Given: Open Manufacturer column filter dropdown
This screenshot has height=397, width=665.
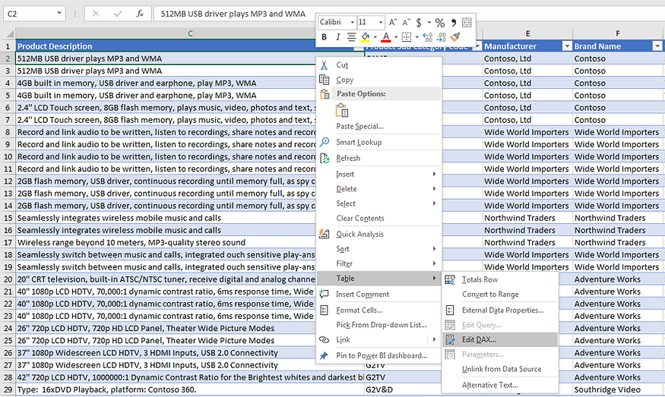Looking at the screenshot, I should pyautogui.click(x=567, y=46).
